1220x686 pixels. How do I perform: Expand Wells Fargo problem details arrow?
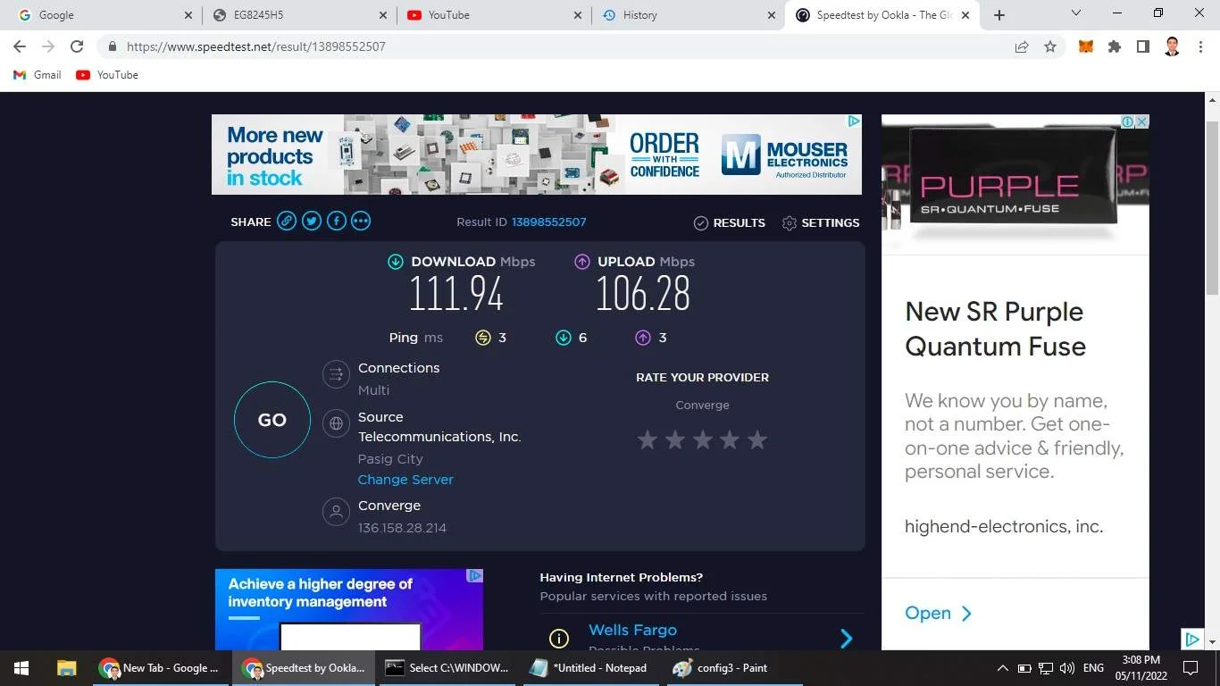click(x=847, y=639)
